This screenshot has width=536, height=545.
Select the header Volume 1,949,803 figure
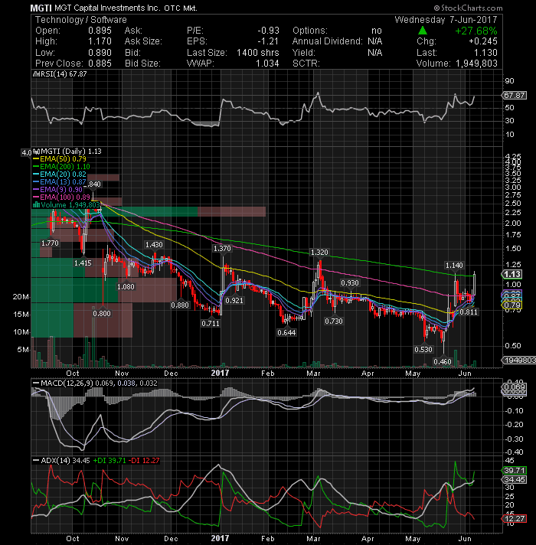pos(476,64)
